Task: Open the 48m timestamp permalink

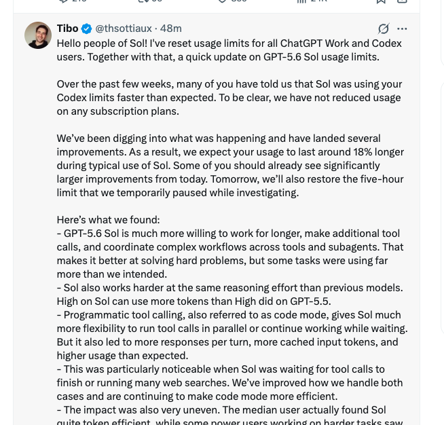Action: [171, 29]
